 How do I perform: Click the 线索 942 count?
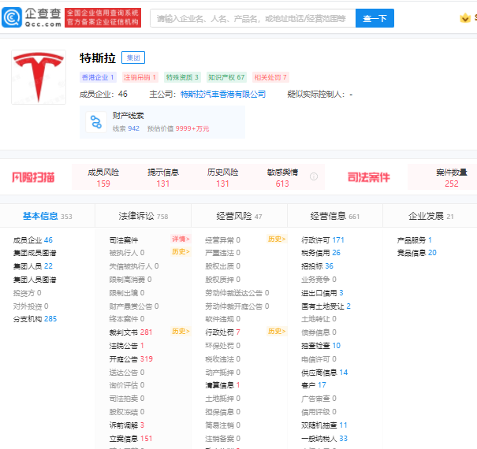coord(126,128)
